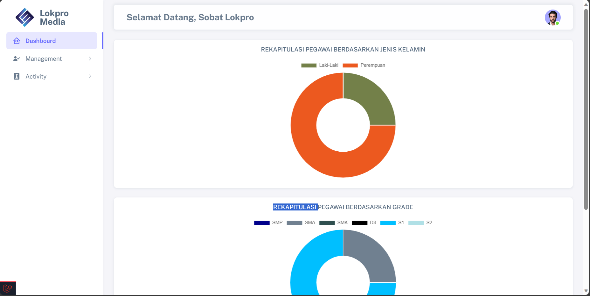Hide the SMA series via legend

click(301, 223)
